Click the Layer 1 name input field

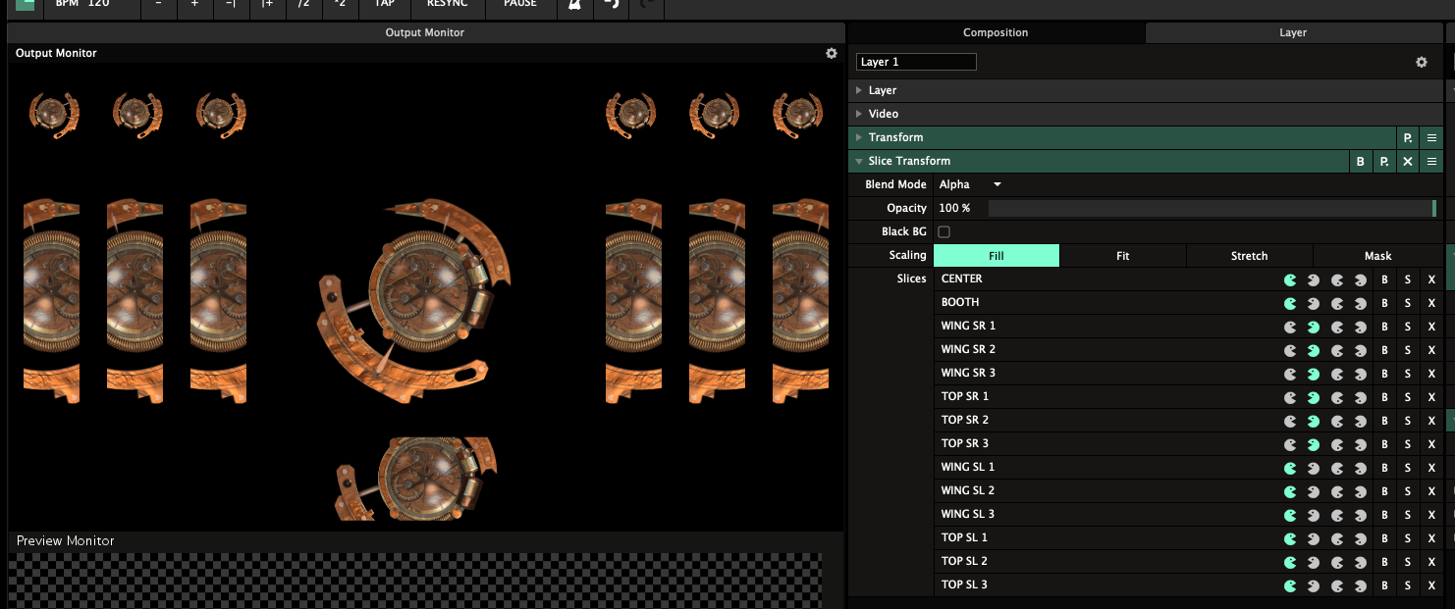click(x=916, y=62)
